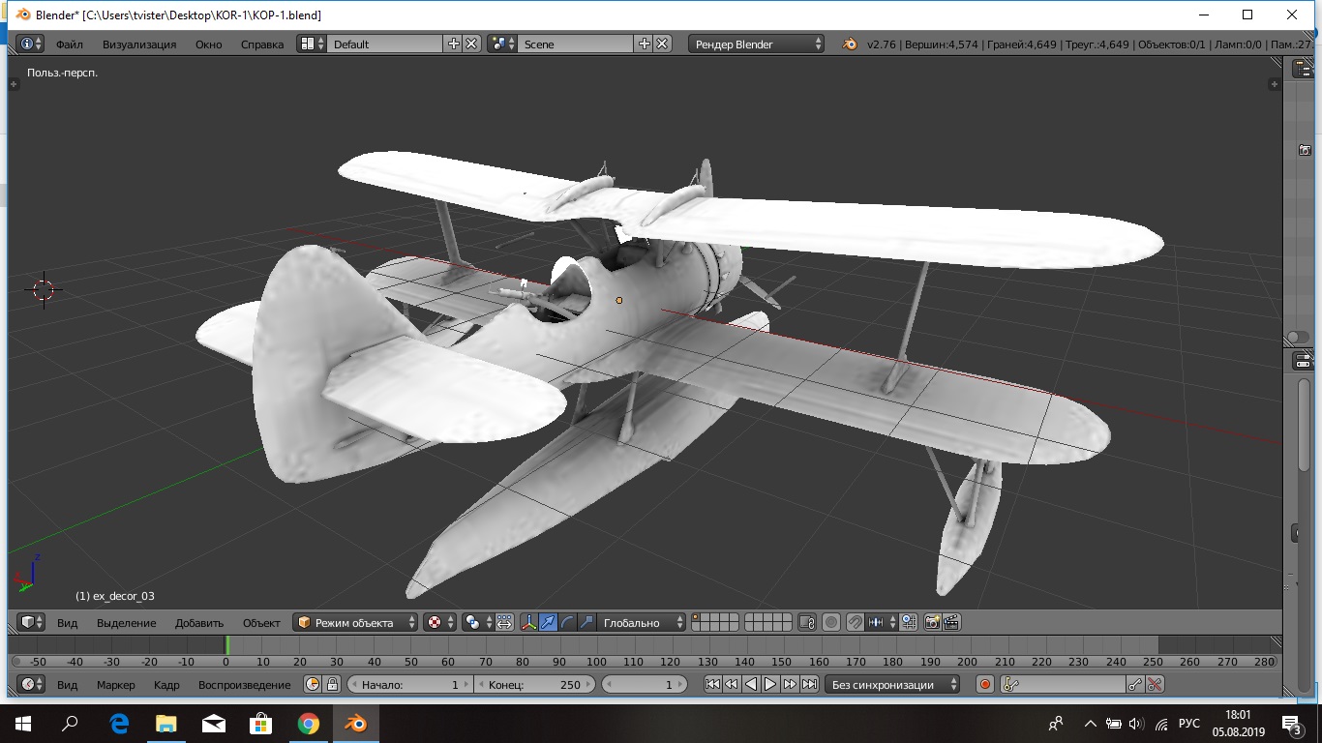The width and height of the screenshot is (1322, 743).
Task: Click the Конец end frame field
Action: point(534,685)
